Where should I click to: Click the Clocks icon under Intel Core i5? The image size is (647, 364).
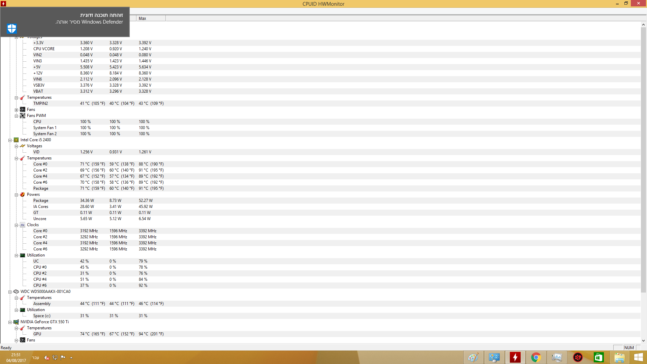[22, 225]
